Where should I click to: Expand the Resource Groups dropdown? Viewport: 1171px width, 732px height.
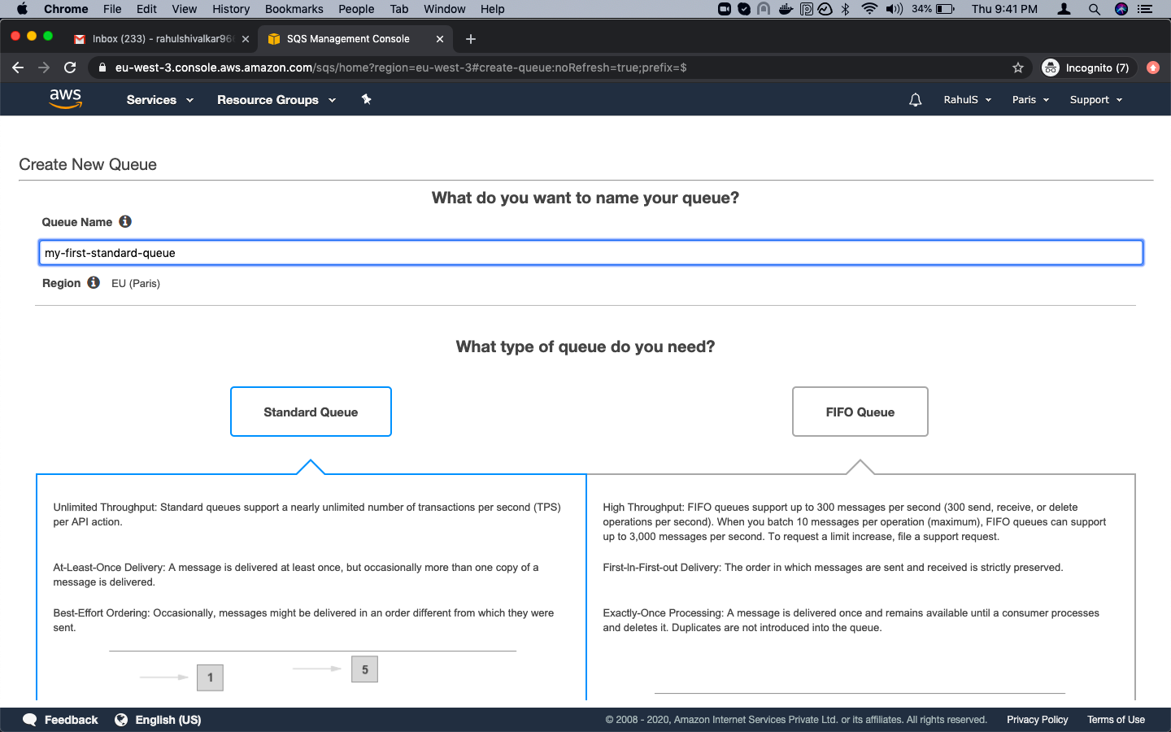pos(276,100)
